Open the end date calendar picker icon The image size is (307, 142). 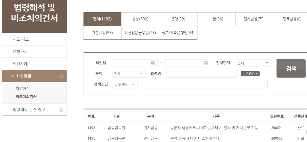(x=206, y=63)
